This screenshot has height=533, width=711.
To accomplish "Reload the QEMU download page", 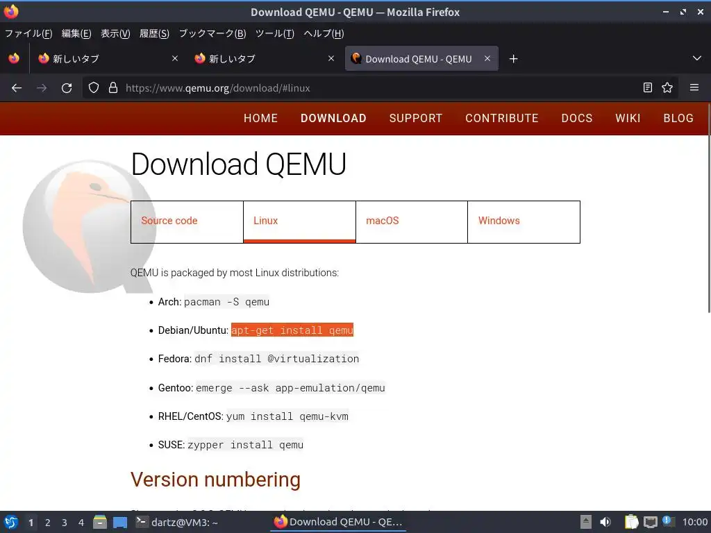I will pos(67,88).
